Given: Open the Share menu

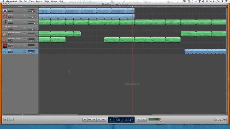Looking at the screenshot, I should (x=46, y=1).
